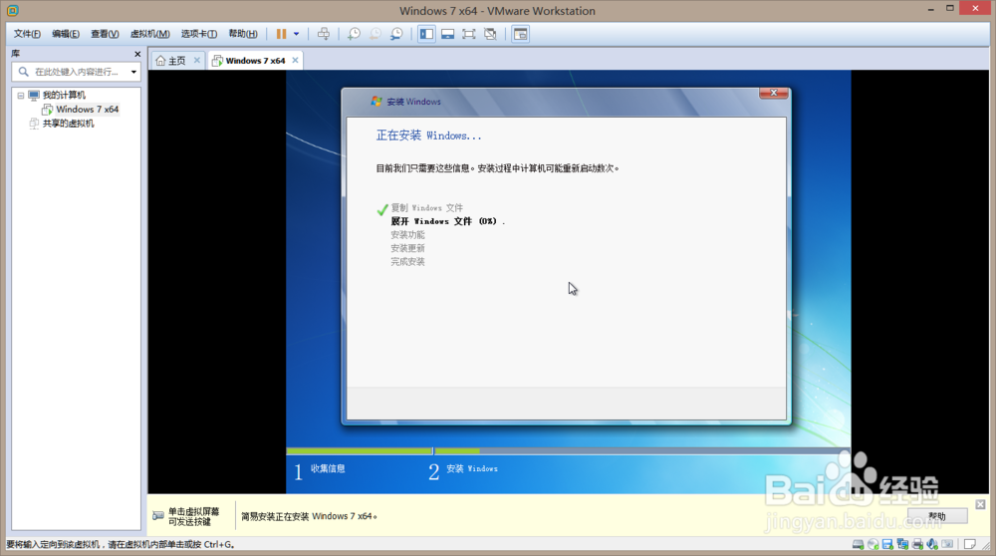Click the printer status bar icon
The width and height of the screenshot is (996, 556).
pos(917,544)
